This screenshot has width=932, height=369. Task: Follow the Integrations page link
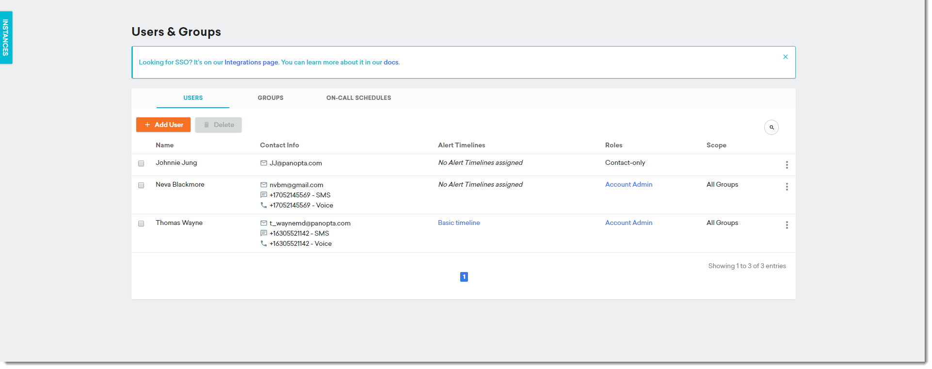pos(251,62)
